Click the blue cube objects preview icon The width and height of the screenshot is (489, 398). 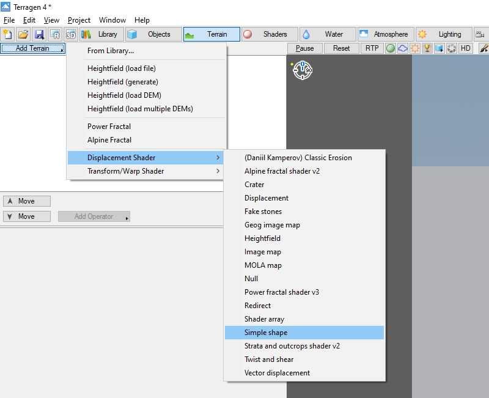(x=439, y=48)
